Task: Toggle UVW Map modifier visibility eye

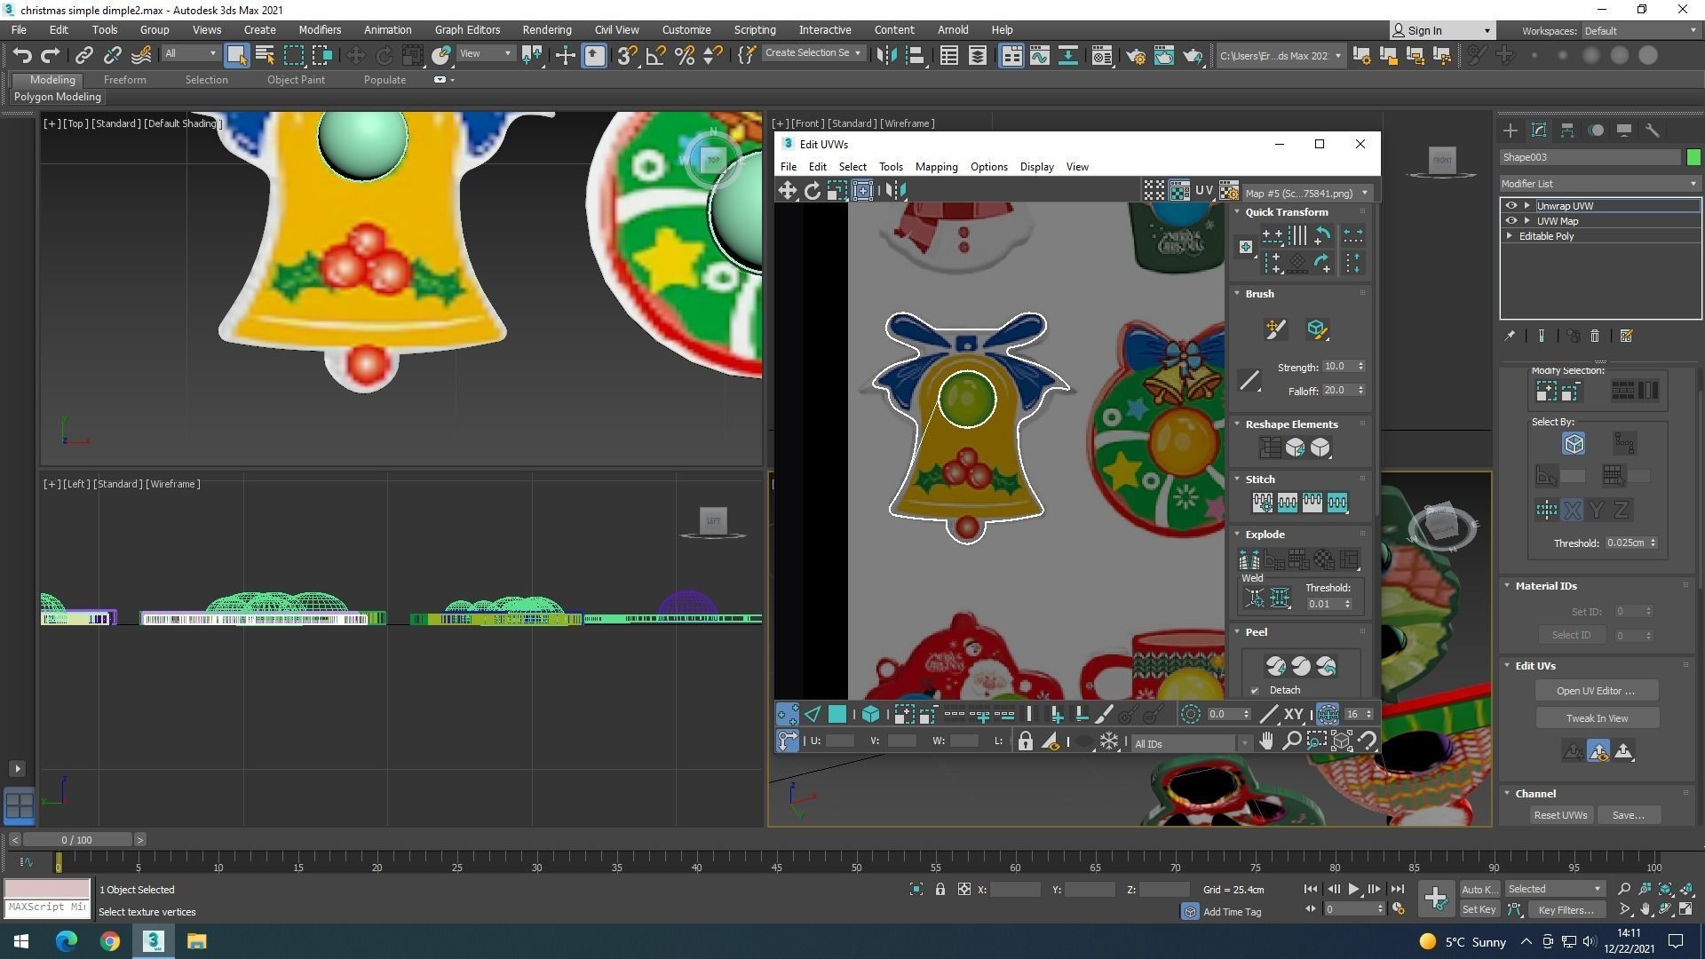Action: (x=1511, y=220)
